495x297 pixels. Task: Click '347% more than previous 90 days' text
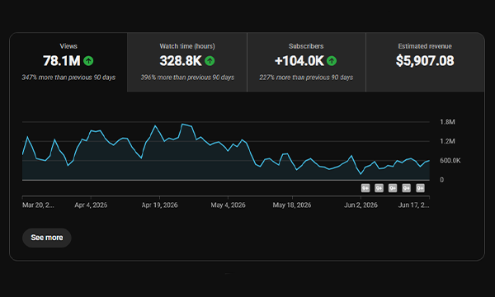click(x=68, y=78)
